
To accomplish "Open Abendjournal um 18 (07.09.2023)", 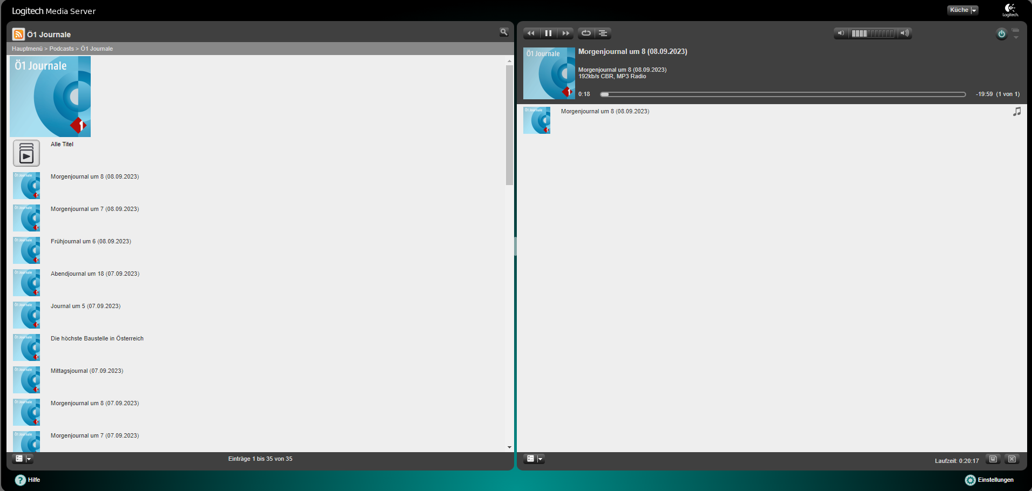I will (x=95, y=274).
